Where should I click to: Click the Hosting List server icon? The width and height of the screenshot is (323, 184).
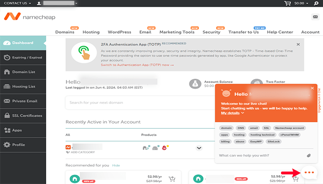point(7,86)
